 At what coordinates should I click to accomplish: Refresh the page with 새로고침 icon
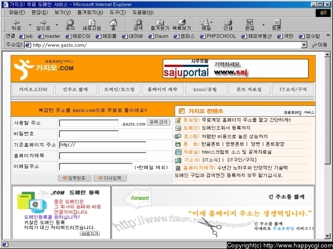[x=92, y=25]
